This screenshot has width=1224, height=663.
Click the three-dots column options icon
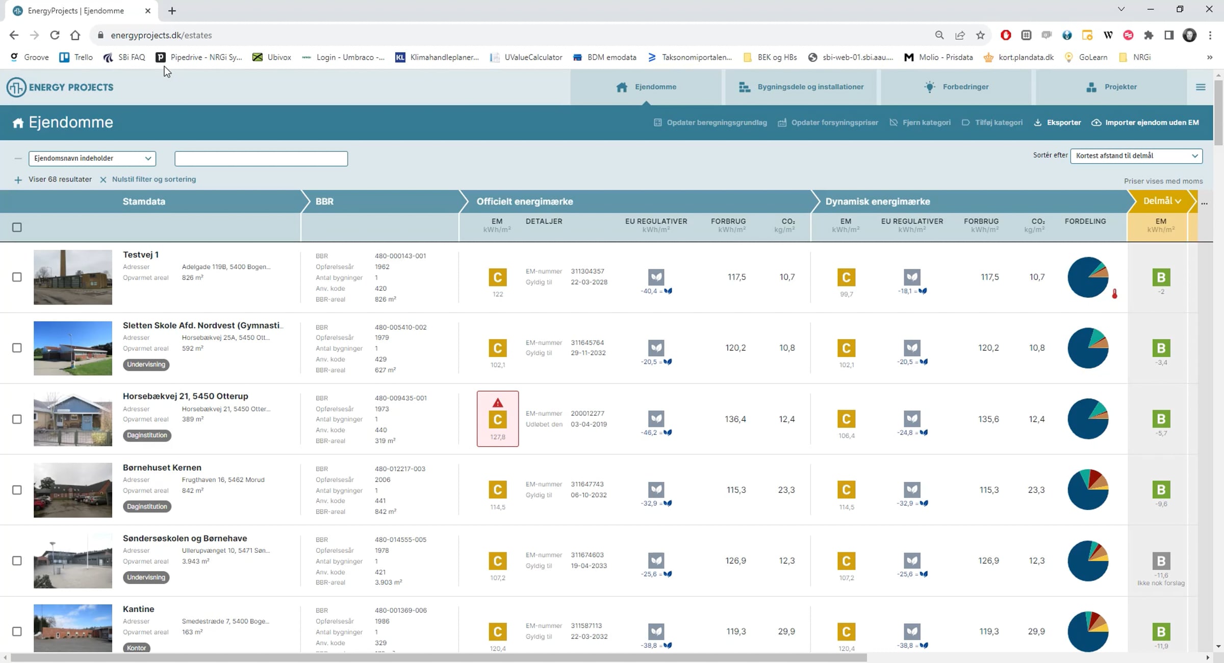[x=1204, y=203]
